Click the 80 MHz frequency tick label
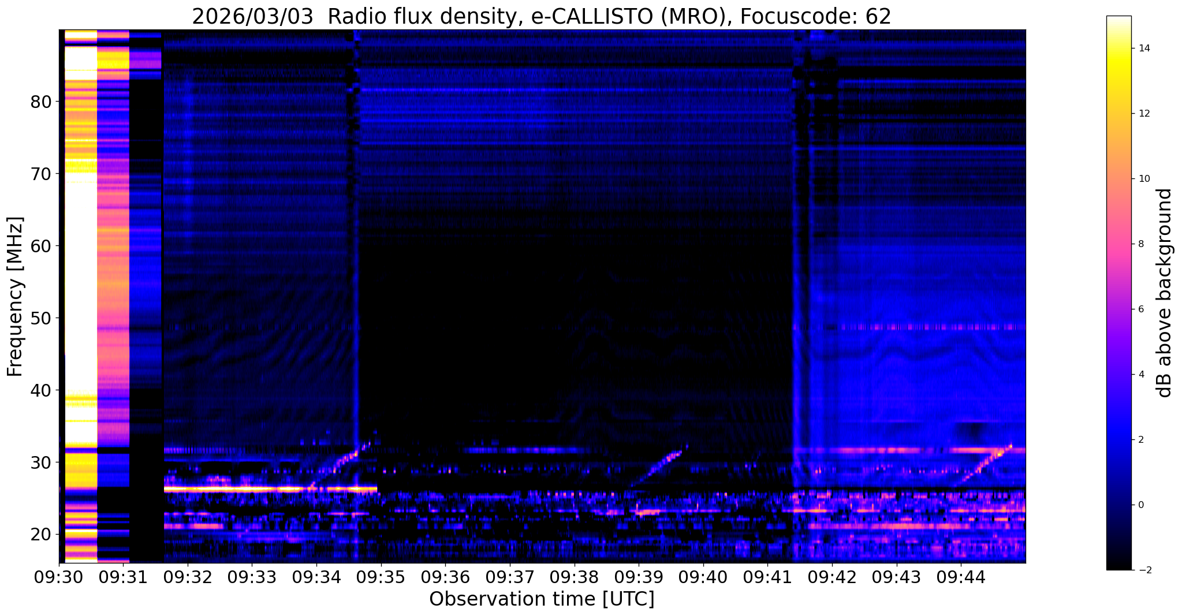Image resolution: width=1182 pixels, height=616 pixels. 40,102
